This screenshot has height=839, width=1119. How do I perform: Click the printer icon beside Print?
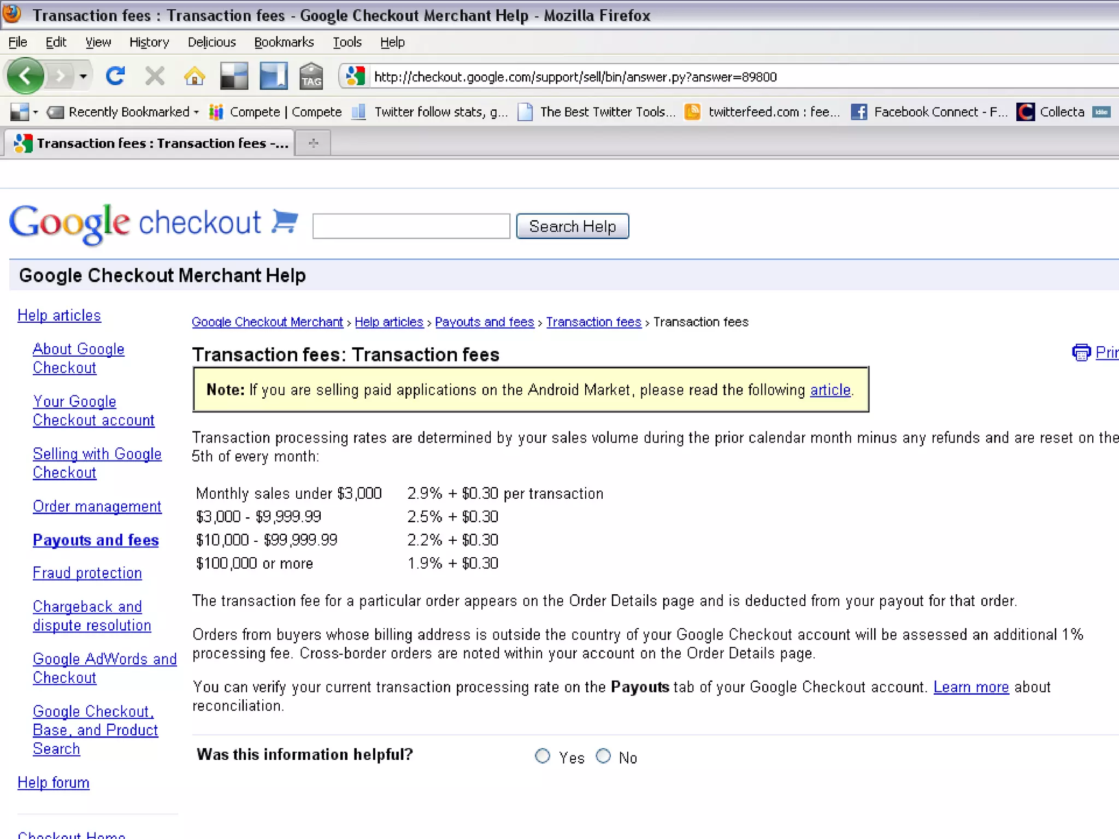(1081, 353)
